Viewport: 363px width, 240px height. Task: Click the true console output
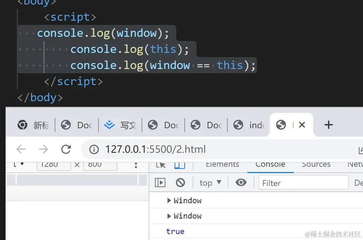[x=175, y=231]
